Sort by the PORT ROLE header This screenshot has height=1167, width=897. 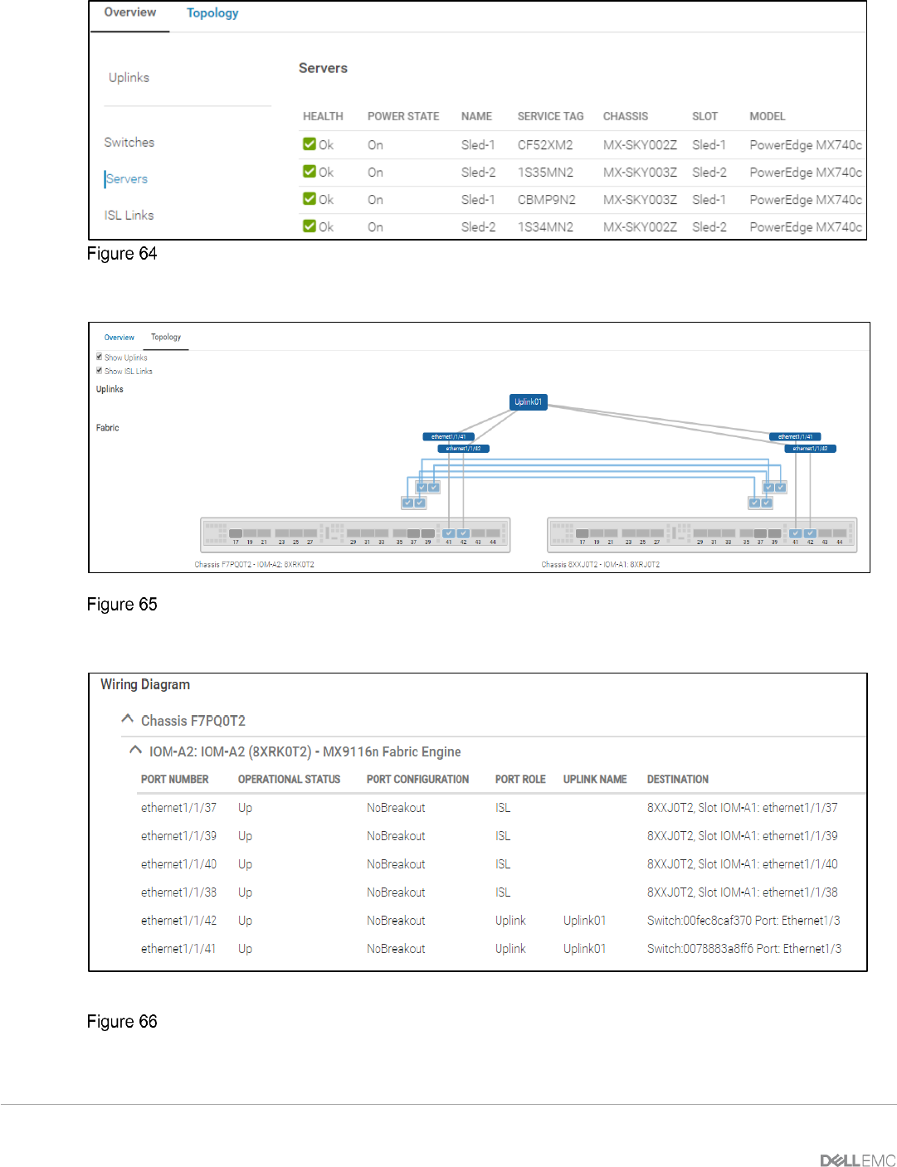[x=520, y=779]
